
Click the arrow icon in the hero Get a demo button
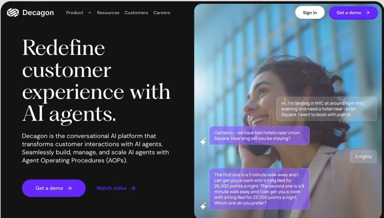(70, 188)
